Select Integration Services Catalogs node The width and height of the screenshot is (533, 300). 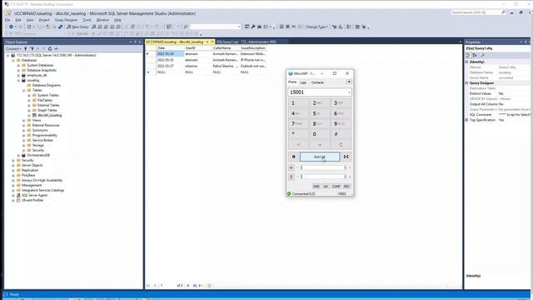pyautogui.click(x=42, y=190)
